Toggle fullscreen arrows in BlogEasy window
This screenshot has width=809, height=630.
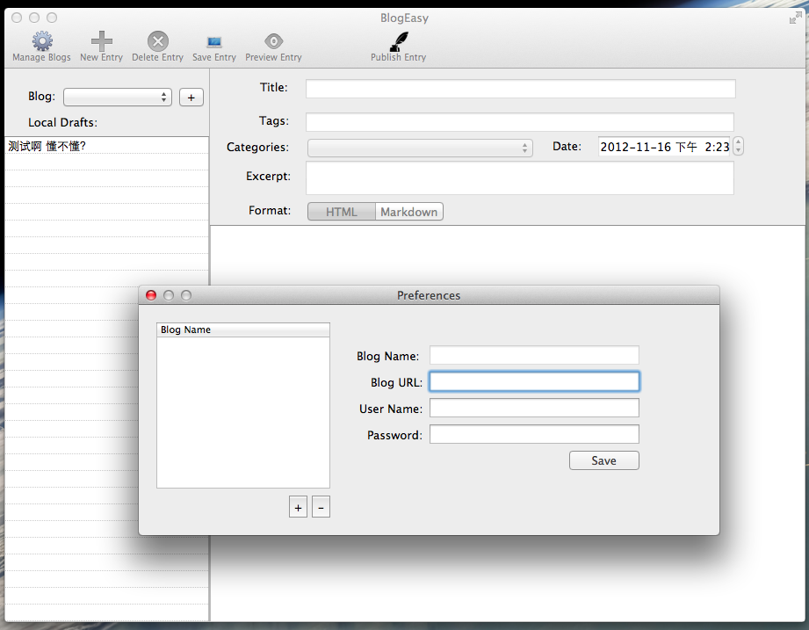tap(795, 18)
